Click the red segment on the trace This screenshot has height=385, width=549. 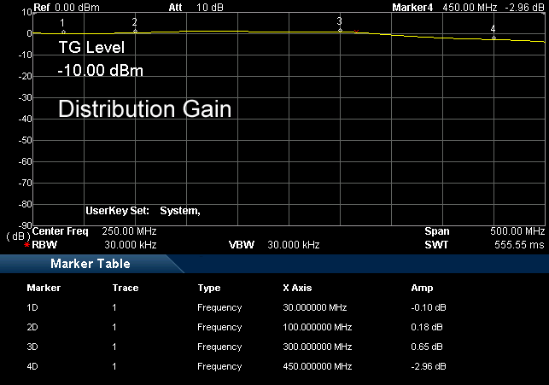(356, 32)
